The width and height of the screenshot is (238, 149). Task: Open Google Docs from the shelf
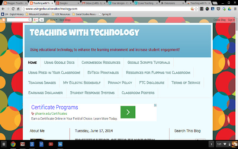pos(41,144)
